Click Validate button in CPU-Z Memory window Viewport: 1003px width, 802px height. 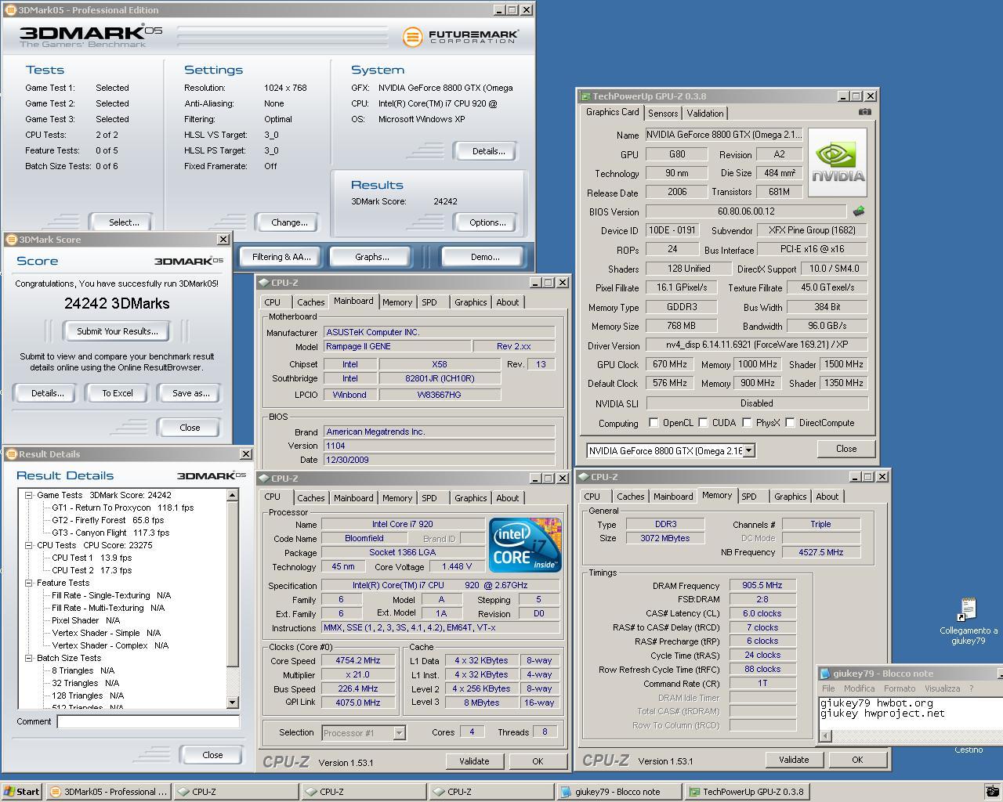pyautogui.click(x=794, y=760)
